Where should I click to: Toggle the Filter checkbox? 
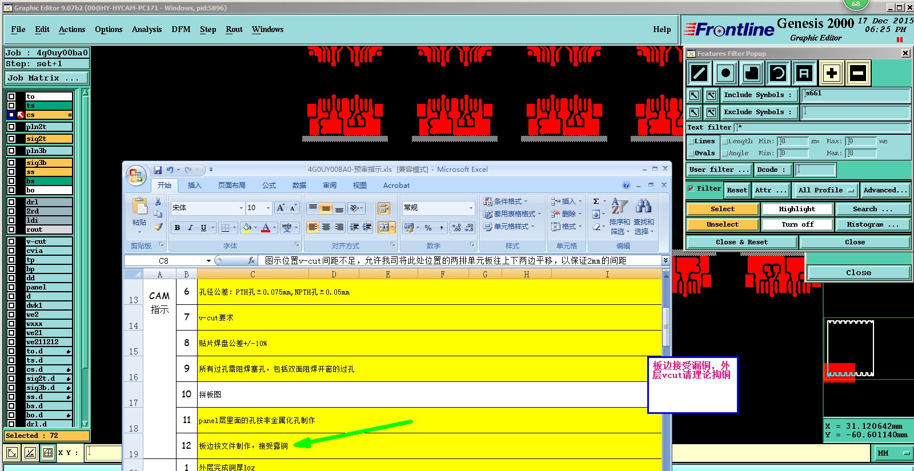pyautogui.click(x=691, y=189)
